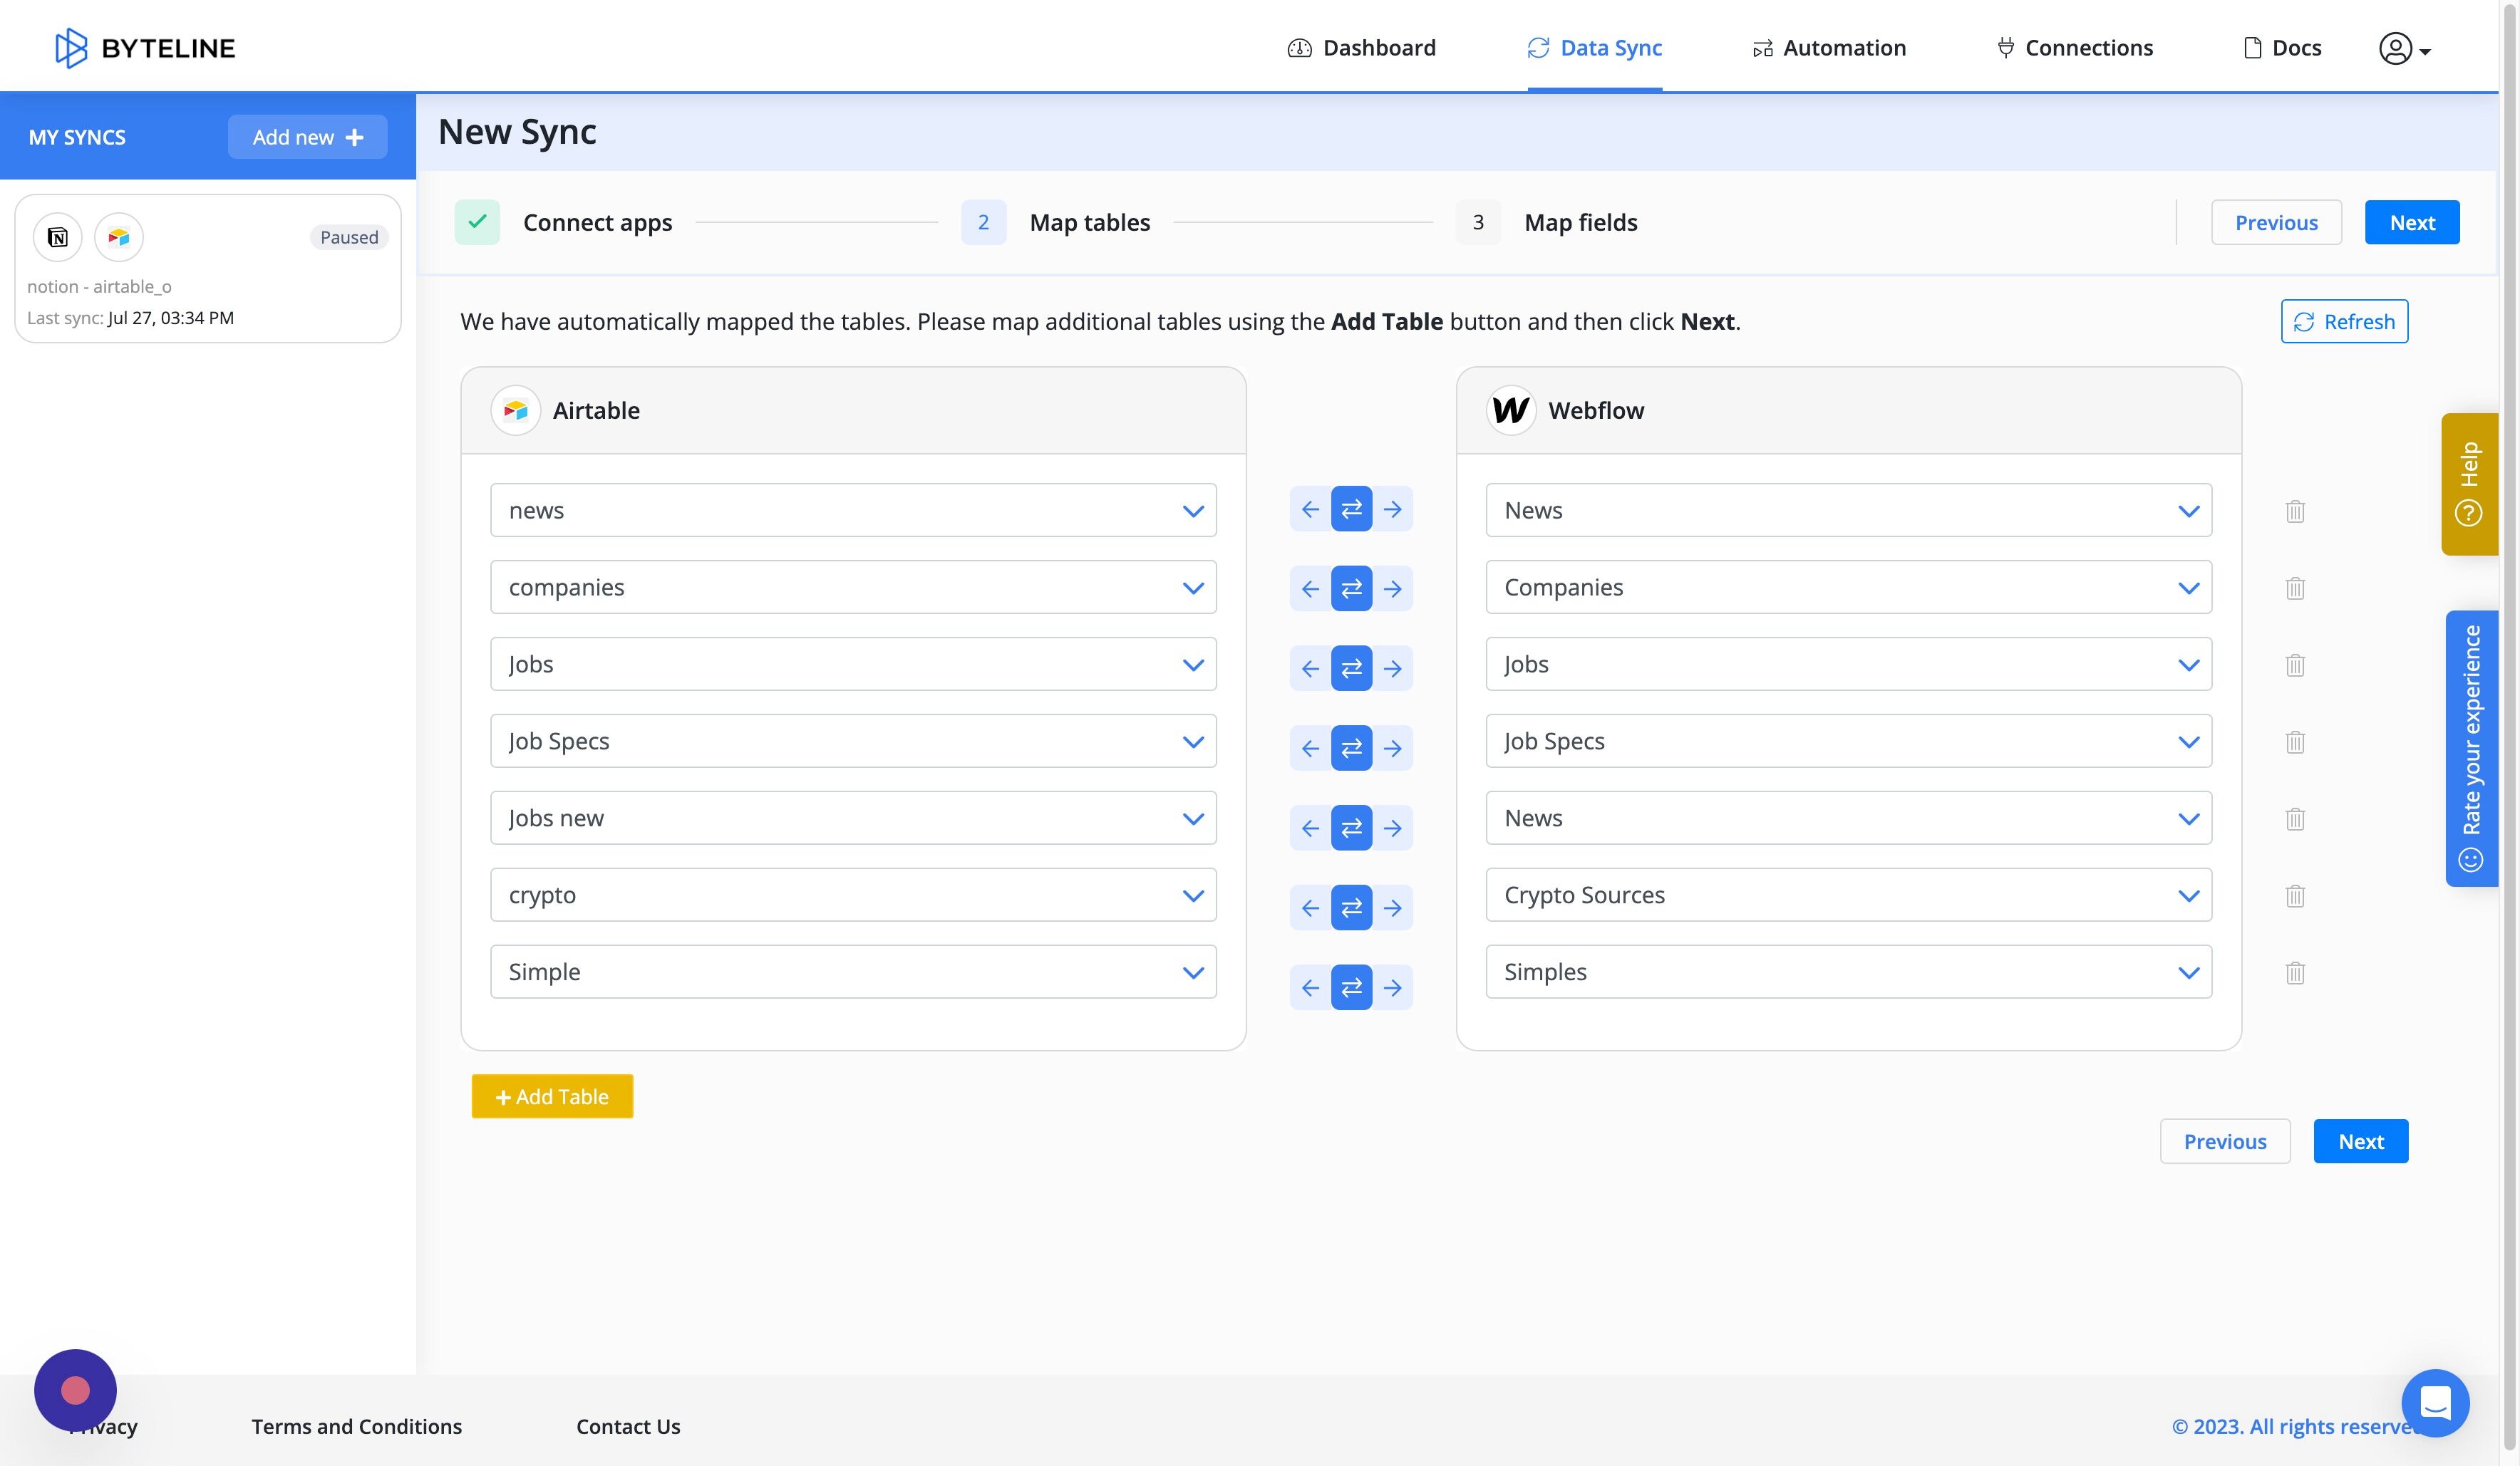This screenshot has height=1466, width=2520.
Task: Open Airtable crypto table dropdown
Action: point(853,895)
